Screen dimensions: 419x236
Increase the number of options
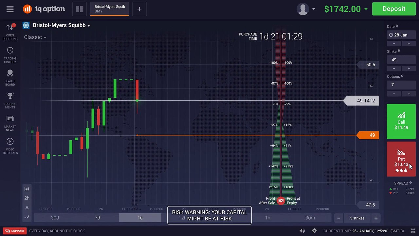[409, 94]
